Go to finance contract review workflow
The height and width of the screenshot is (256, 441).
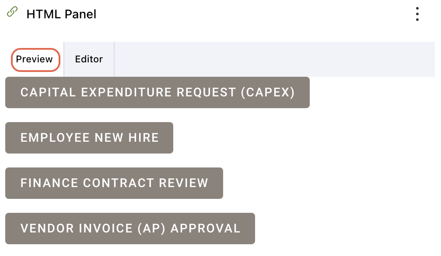(x=114, y=183)
